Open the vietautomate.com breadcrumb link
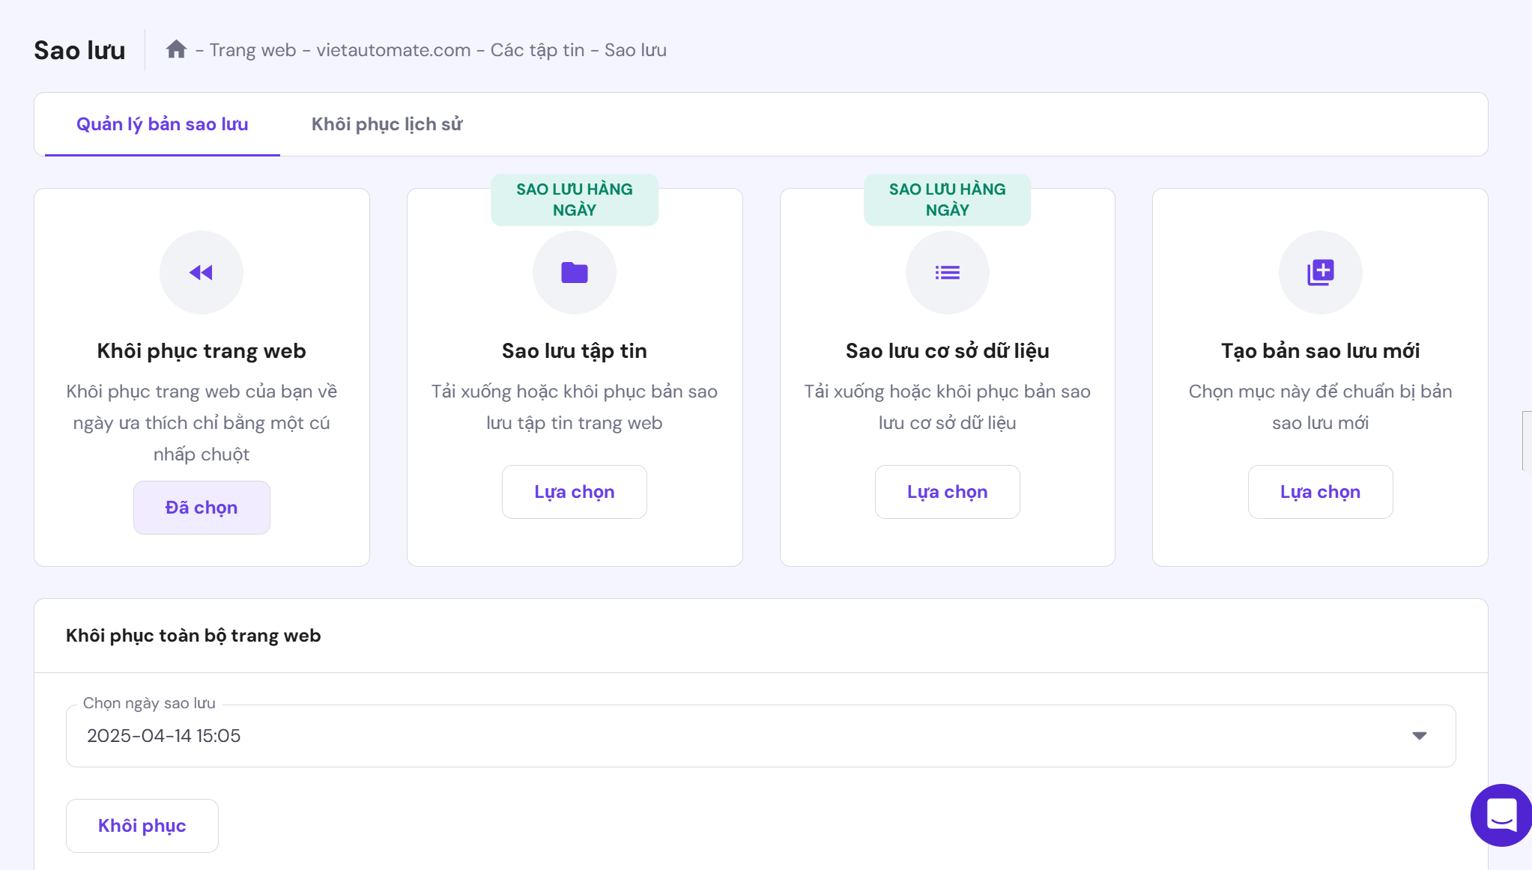This screenshot has width=1532, height=870. pyautogui.click(x=393, y=50)
